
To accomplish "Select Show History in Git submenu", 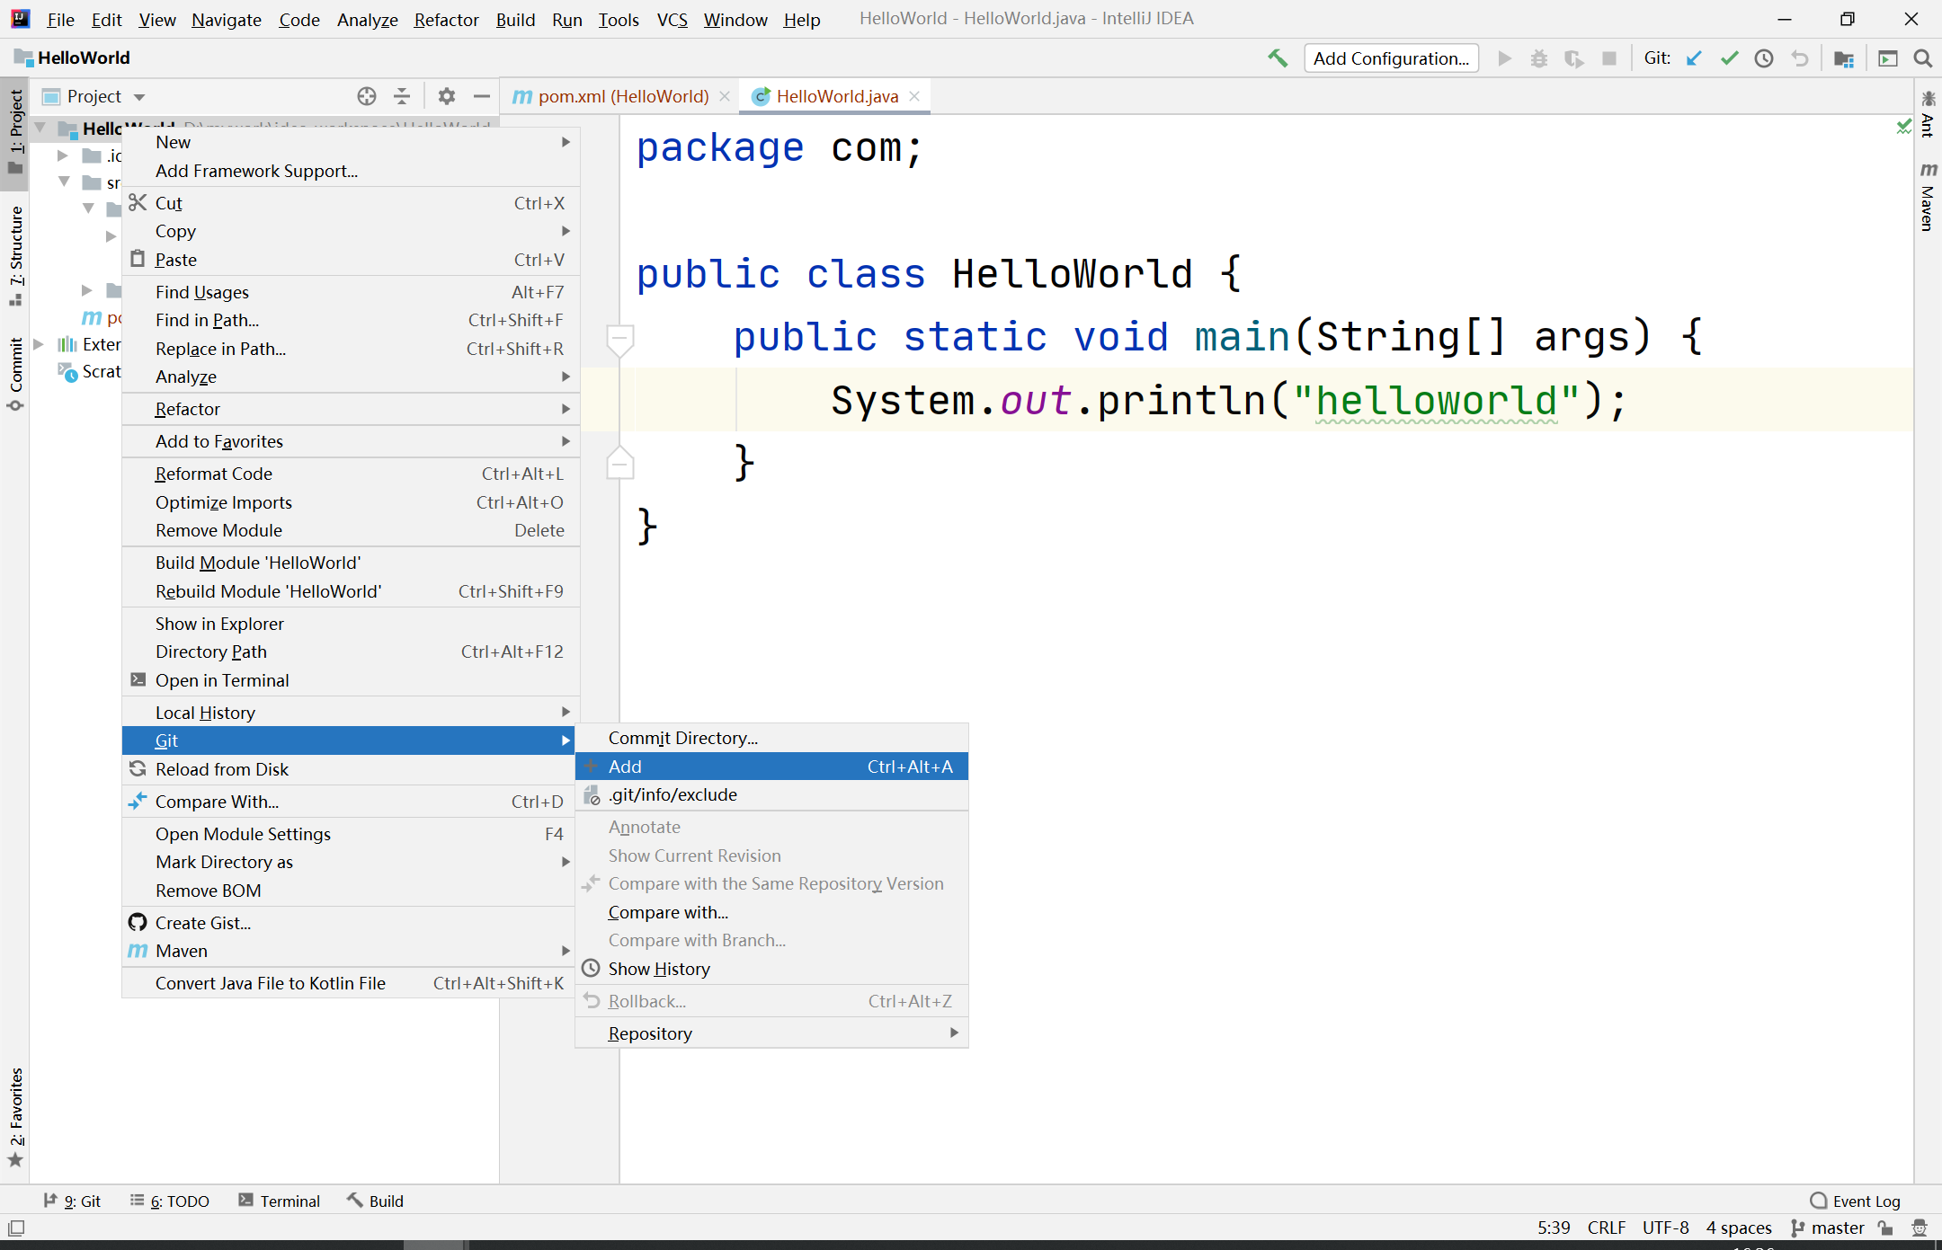I will (771, 969).
